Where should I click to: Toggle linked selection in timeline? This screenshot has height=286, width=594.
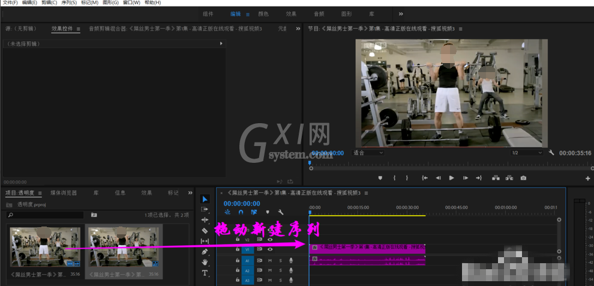(x=254, y=212)
